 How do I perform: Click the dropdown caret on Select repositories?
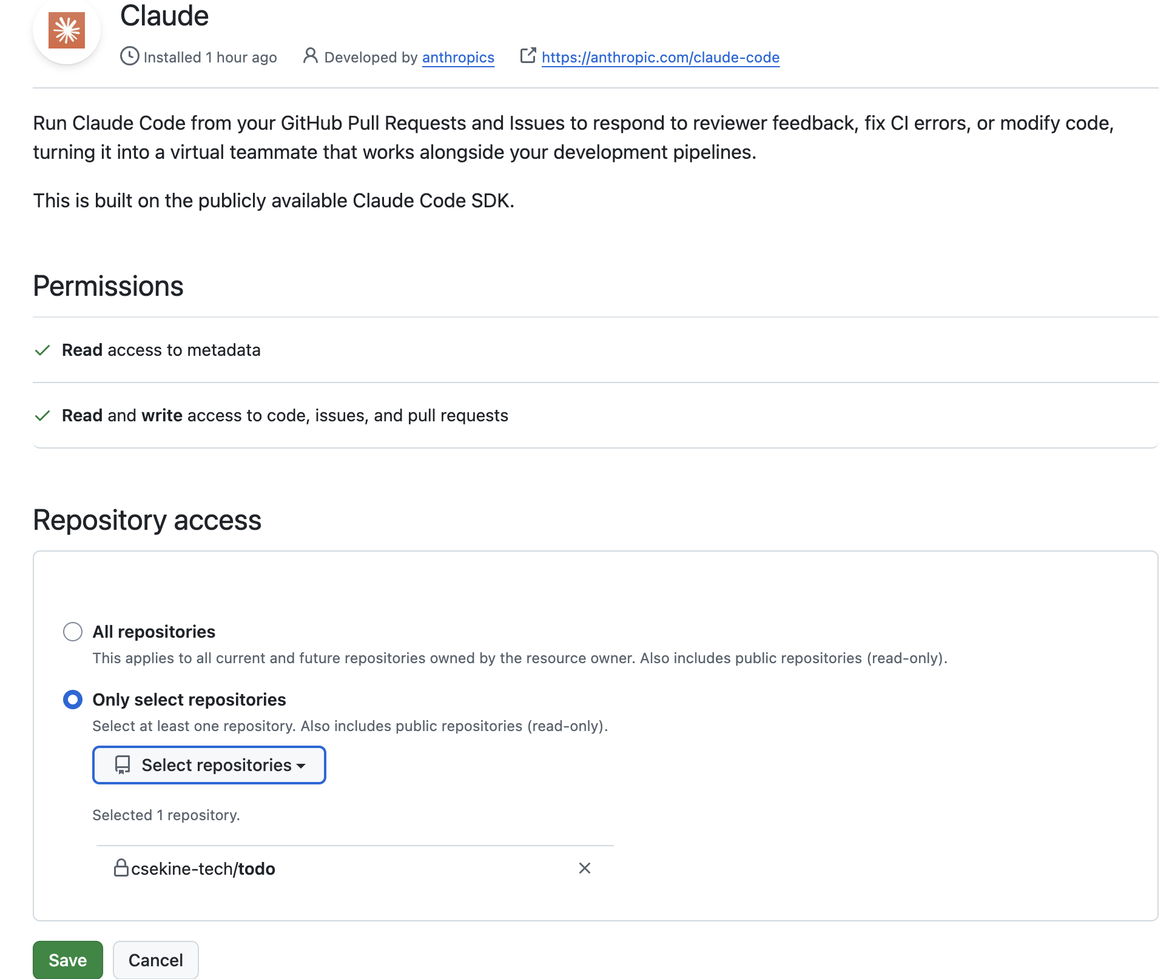click(x=301, y=766)
